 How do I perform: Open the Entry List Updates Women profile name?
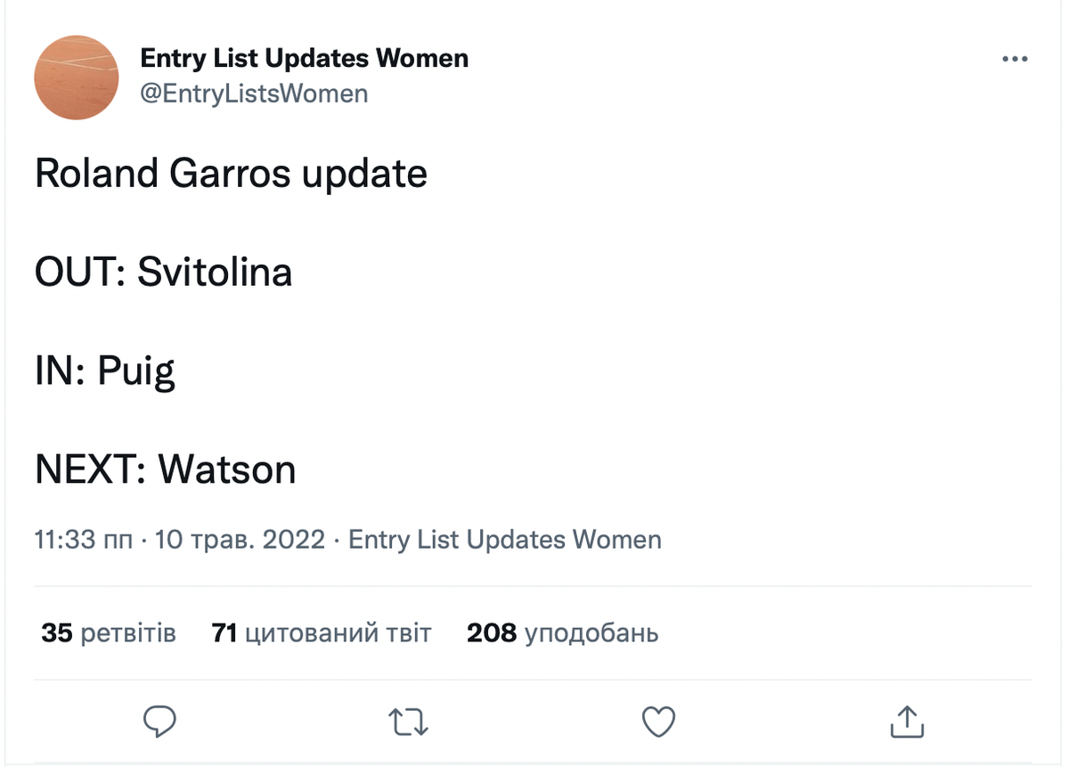pyautogui.click(x=304, y=59)
